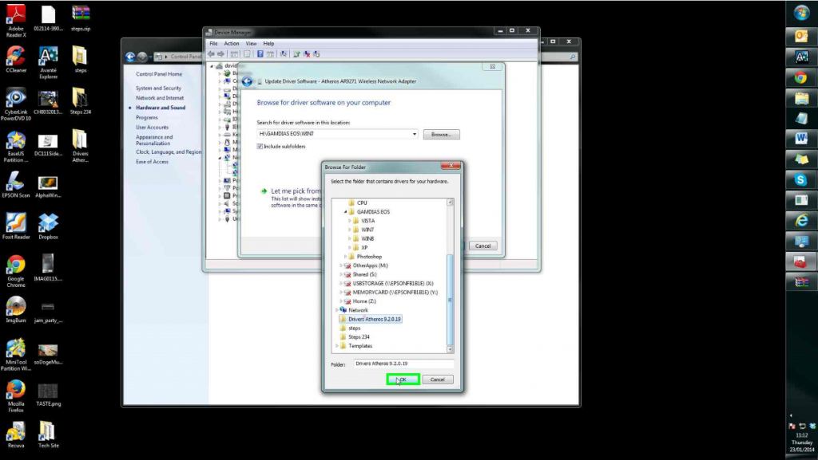Viewport: 818px width, 460px height.
Task: Open EaseUS Partition desktop icon
Action: [16, 146]
